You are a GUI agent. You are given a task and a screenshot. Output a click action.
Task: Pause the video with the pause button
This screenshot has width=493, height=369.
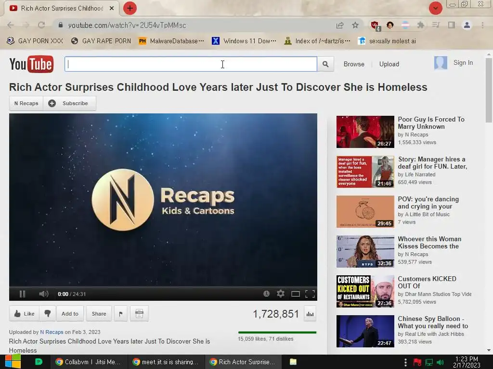tap(22, 294)
